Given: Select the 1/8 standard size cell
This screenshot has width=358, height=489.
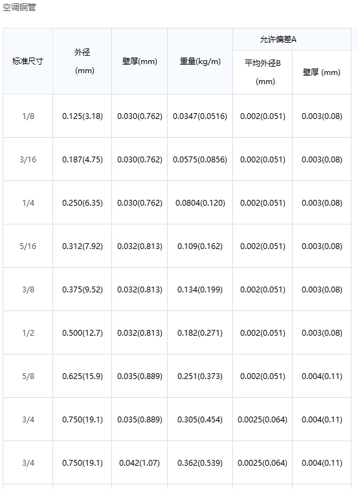Looking at the screenshot, I should point(28,116).
